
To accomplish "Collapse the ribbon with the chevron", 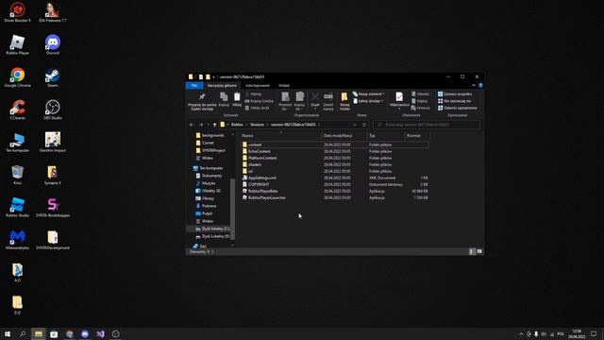I will pos(474,86).
